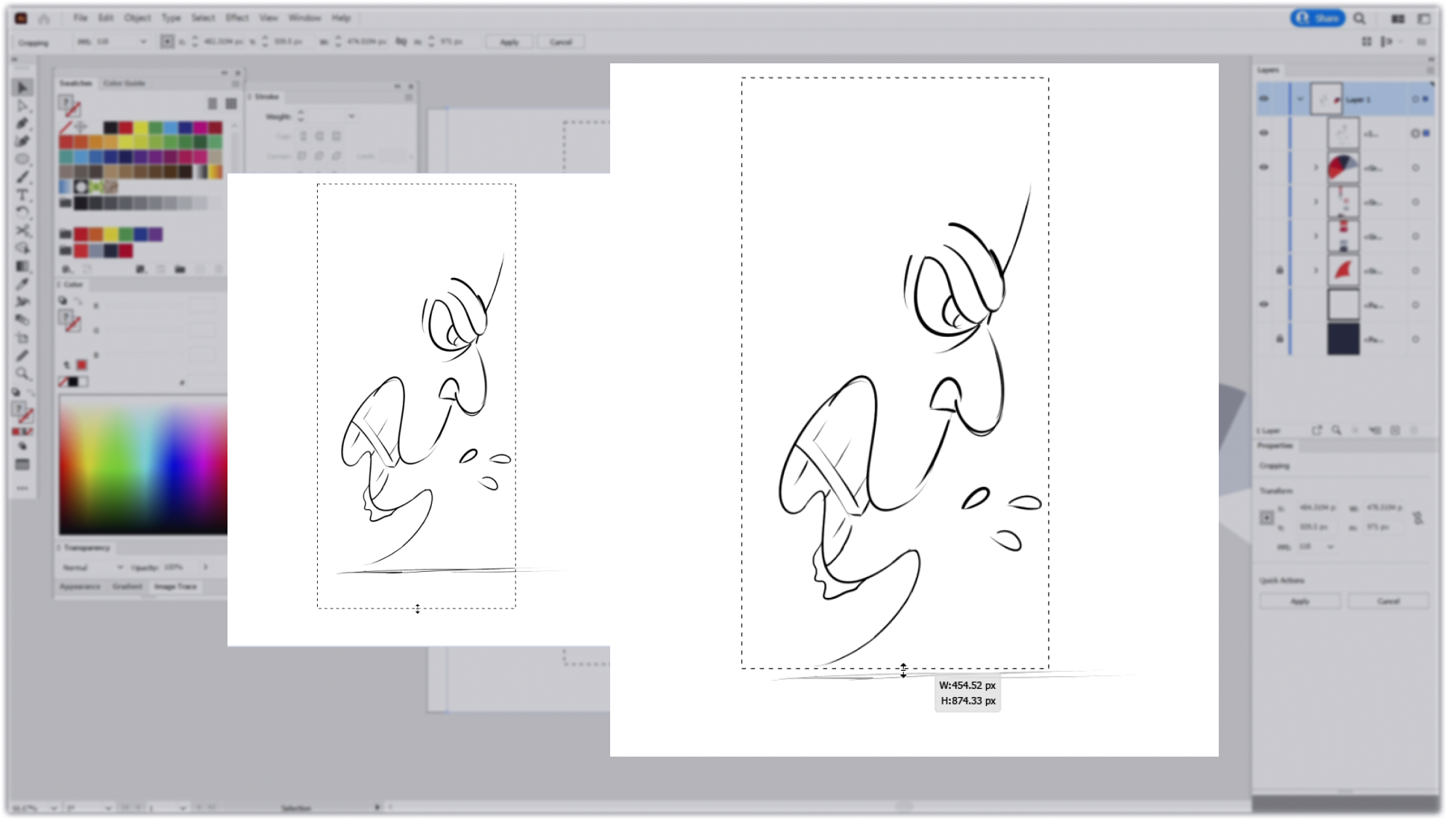
Task: Open the File menu
Action: pos(80,18)
